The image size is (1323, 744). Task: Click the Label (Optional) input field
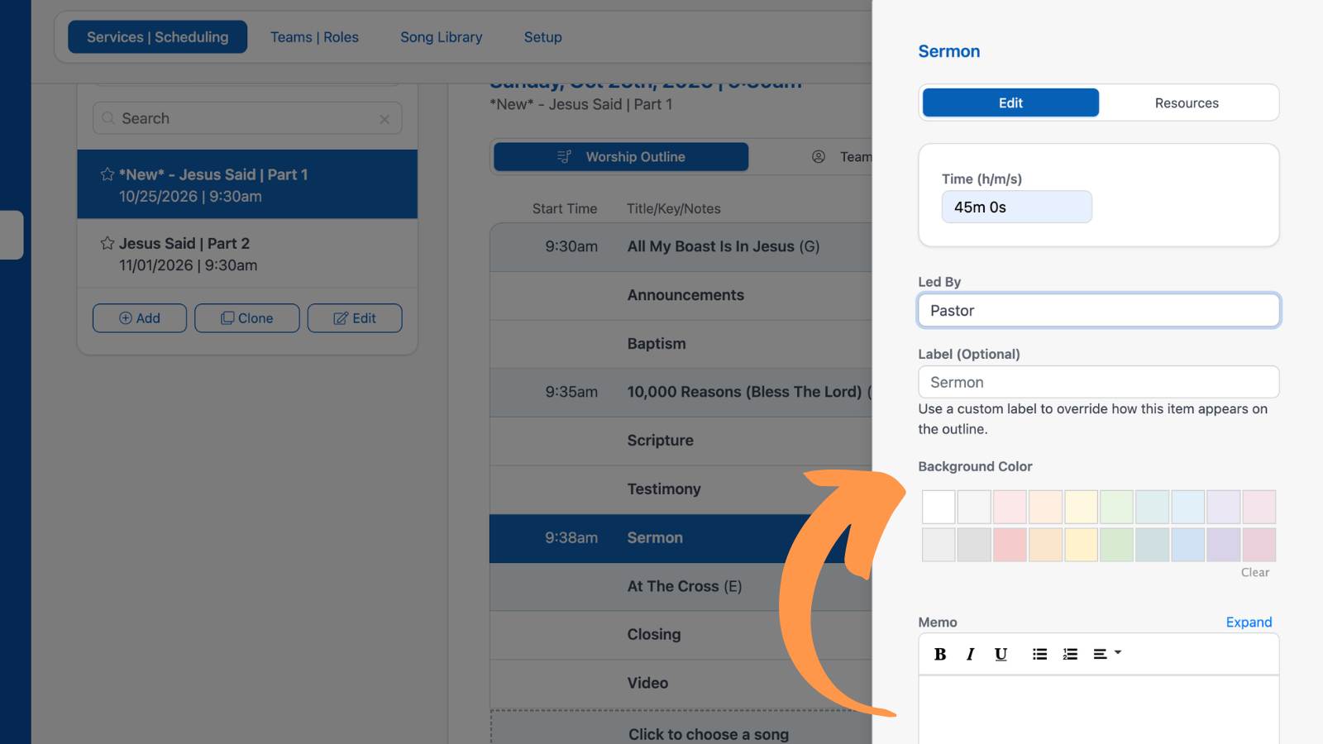(x=1099, y=383)
